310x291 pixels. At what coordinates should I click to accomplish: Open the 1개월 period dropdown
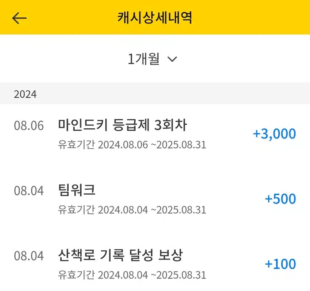click(153, 59)
